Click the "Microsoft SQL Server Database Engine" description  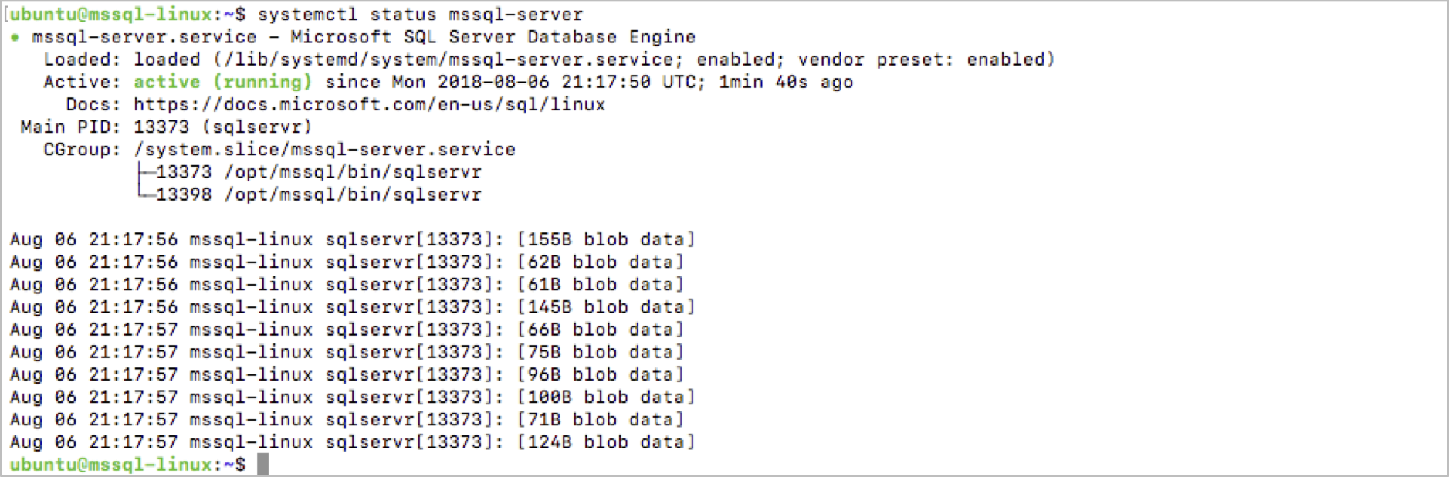coord(493,37)
